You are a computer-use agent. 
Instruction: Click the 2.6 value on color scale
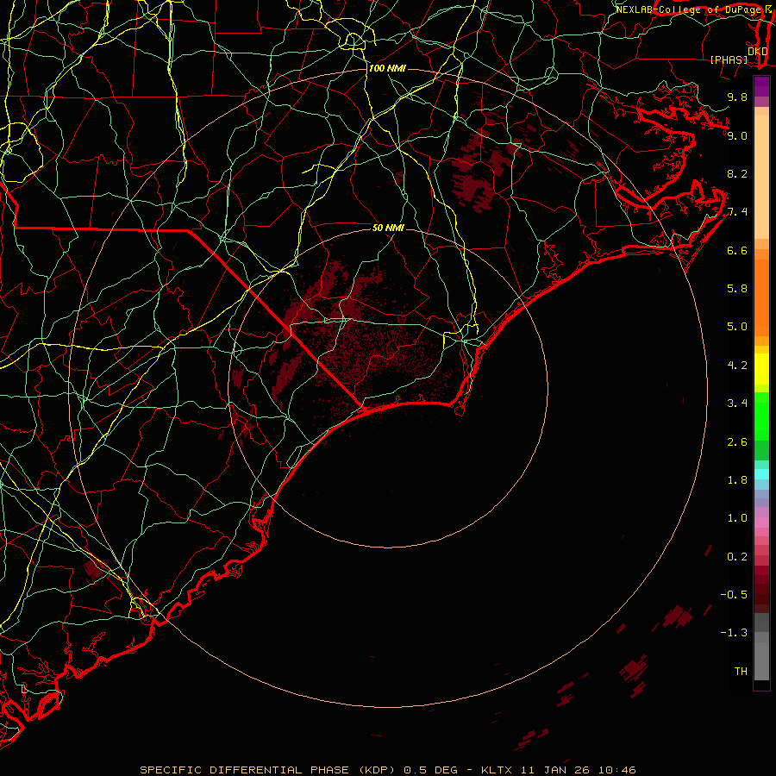coord(737,442)
